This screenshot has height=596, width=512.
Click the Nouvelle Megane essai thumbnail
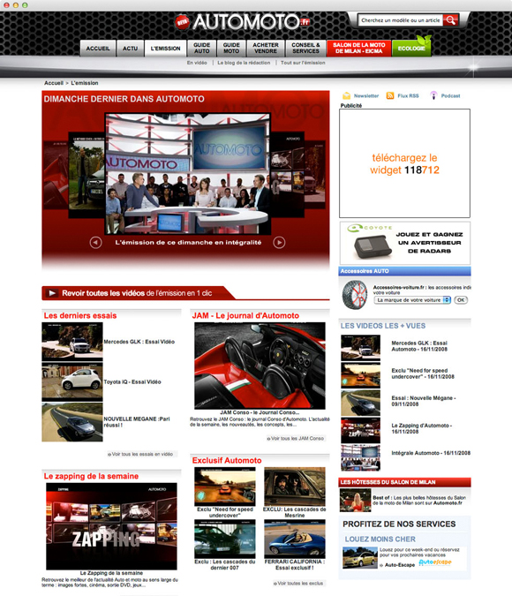(72, 422)
